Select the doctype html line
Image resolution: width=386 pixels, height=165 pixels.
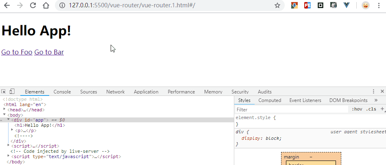click(x=23, y=100)
